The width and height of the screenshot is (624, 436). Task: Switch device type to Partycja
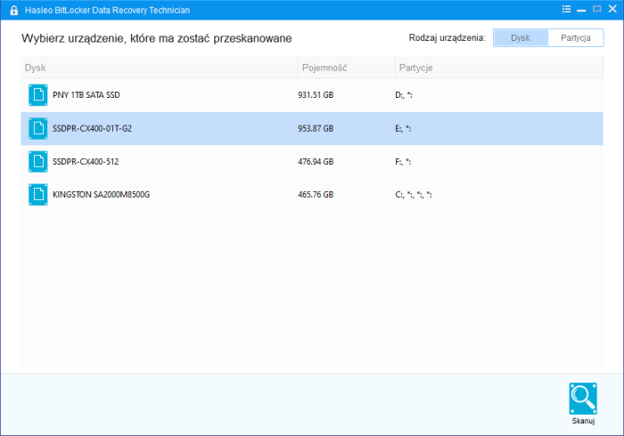[576, 37]
